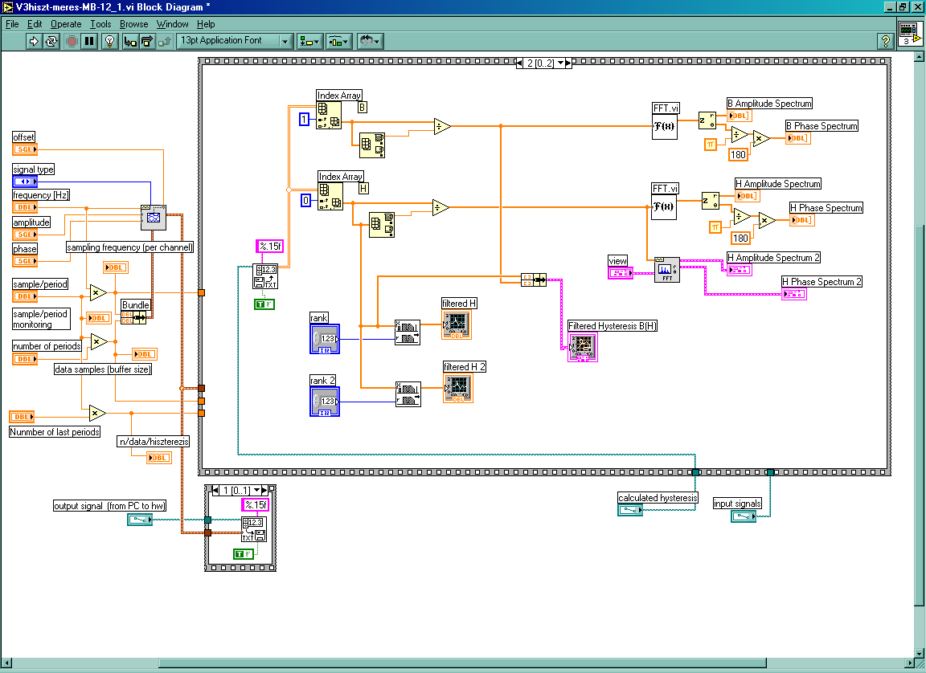Open the Browse menu
Screen dimensions: 926x673
tap(134, 24)
